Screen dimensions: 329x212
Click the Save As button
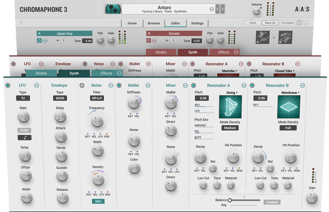pyautogui.click(x=270, y=23)
